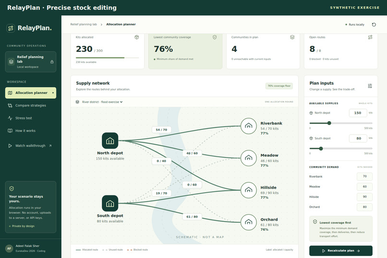The image size is (387, 258).
Task: Click the South depot kits input field
Action: point(358,138)
